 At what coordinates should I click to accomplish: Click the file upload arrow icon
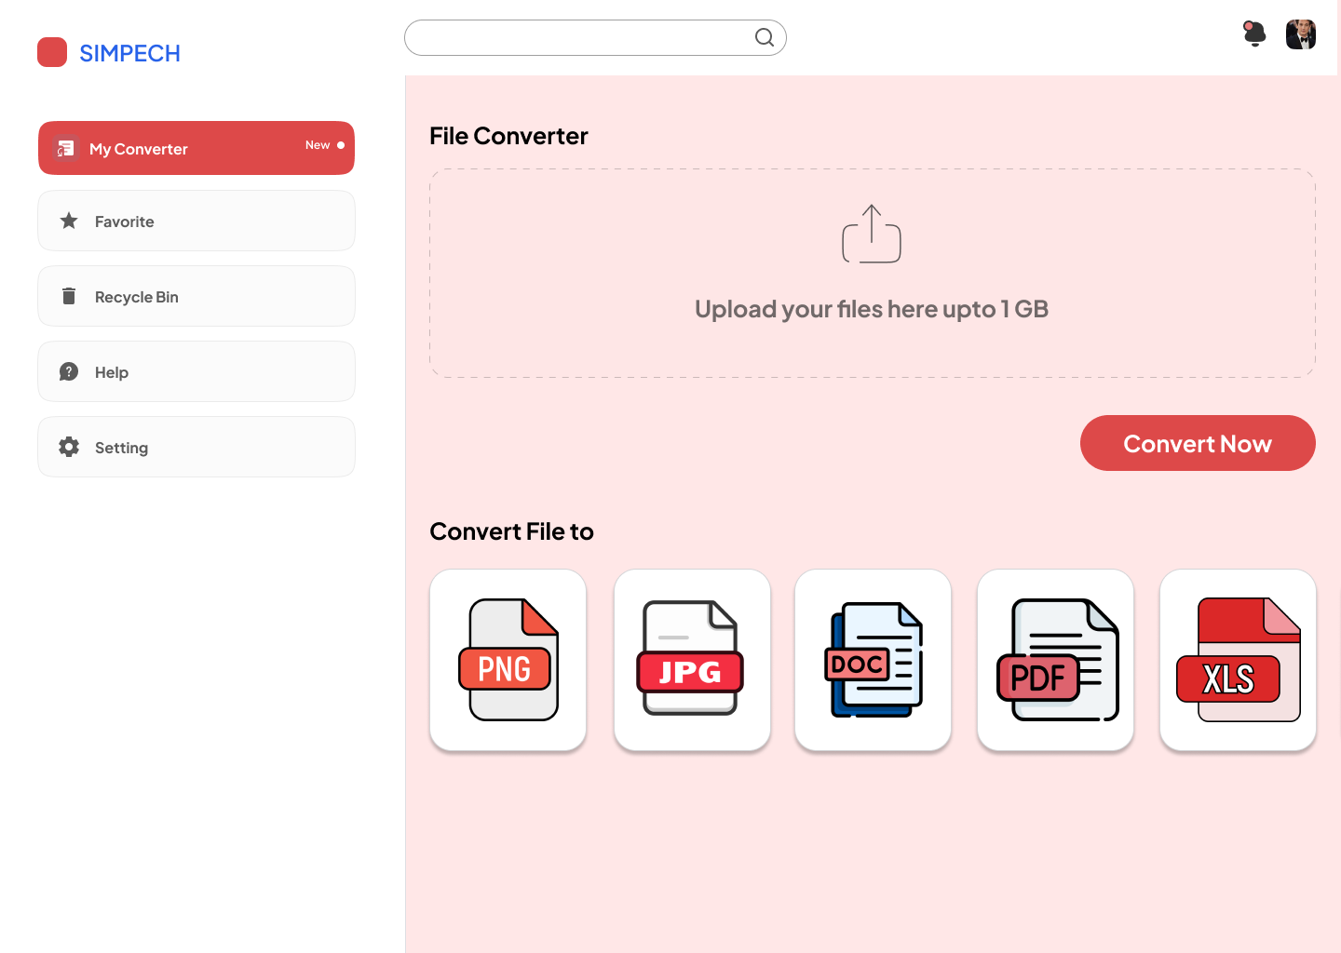pyautogui.click(x=872, y=234)
